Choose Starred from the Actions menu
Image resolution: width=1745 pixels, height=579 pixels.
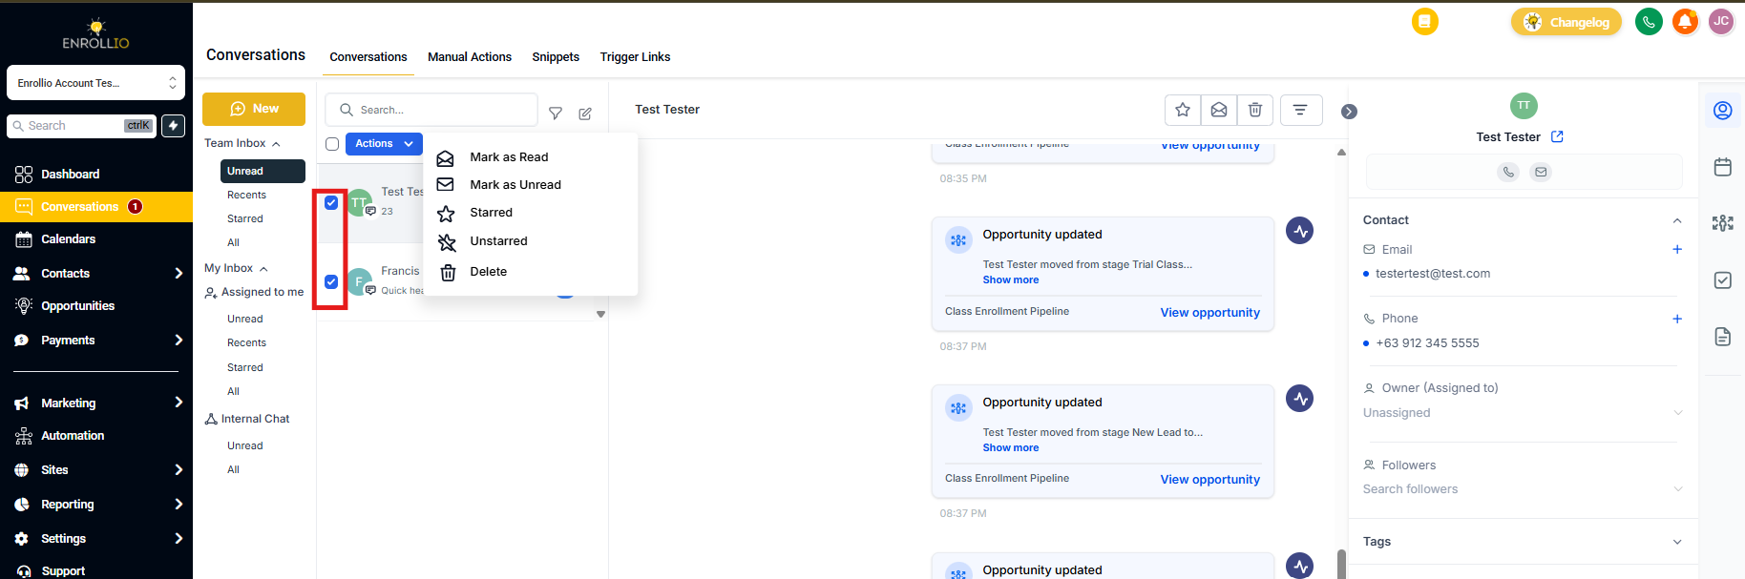(491, 213)
